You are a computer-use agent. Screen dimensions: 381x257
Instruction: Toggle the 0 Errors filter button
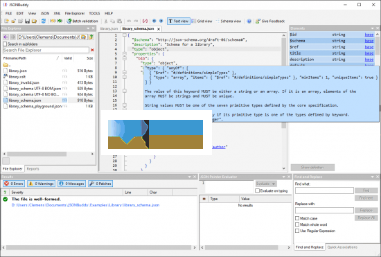coord(14,184)
